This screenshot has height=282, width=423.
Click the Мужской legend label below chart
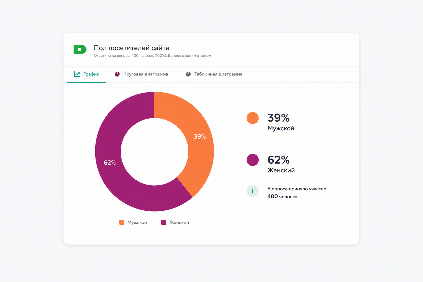(137, 223)
